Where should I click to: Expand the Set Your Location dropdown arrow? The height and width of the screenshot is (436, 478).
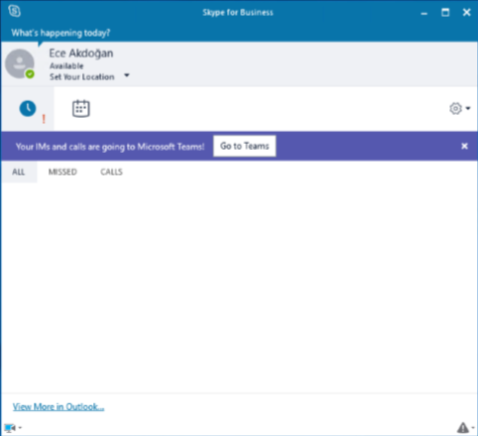coord(127,75)
